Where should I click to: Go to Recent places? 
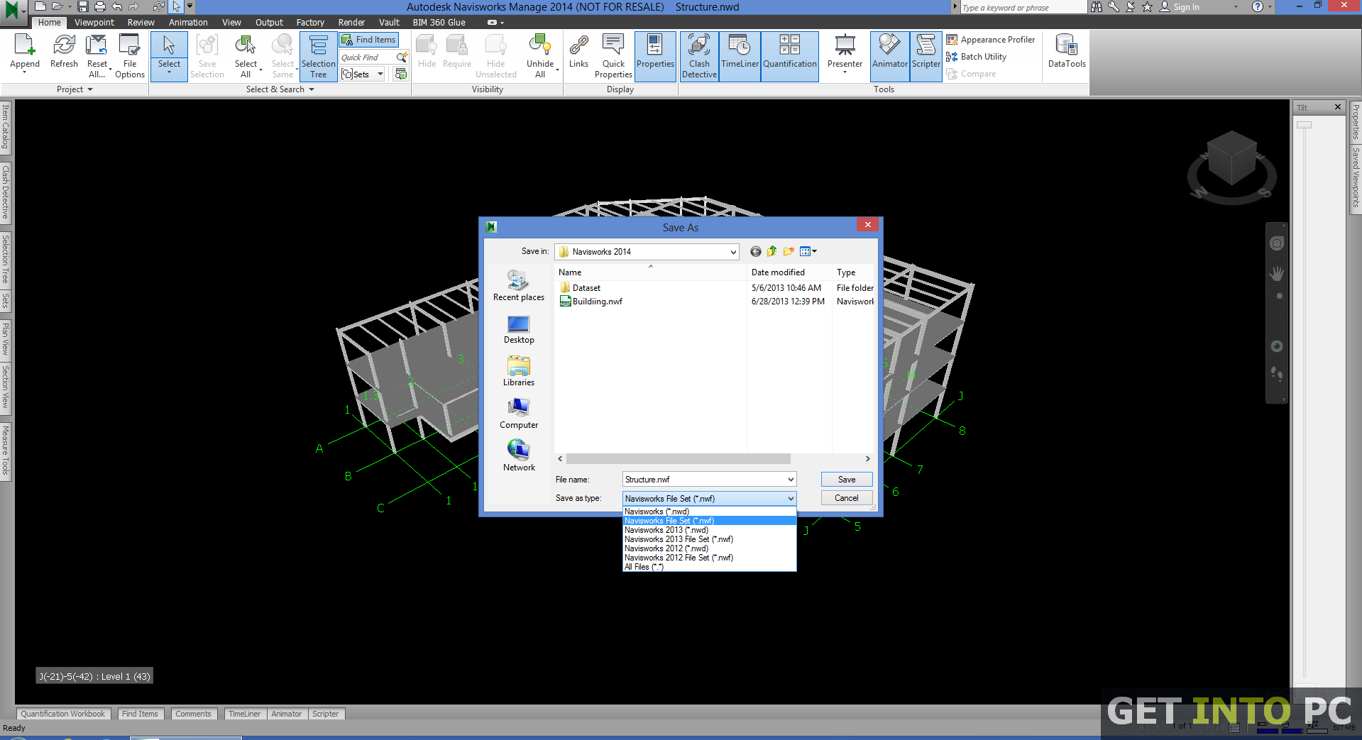pos(519,285)
